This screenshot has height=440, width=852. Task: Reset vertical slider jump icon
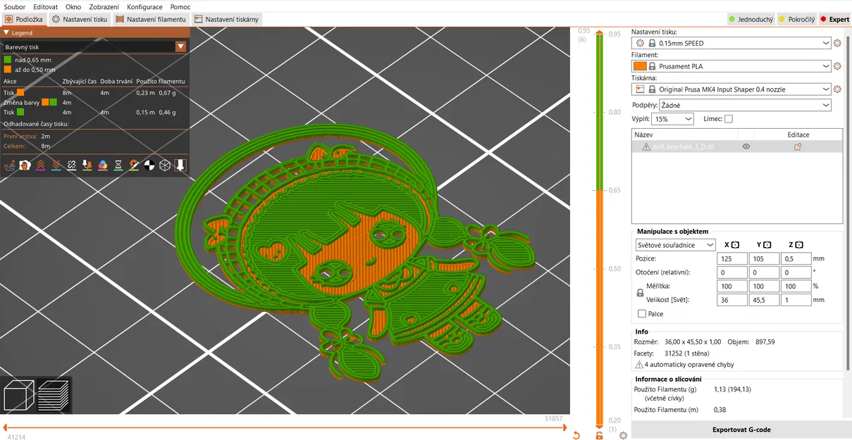click(x=576, y=435)
